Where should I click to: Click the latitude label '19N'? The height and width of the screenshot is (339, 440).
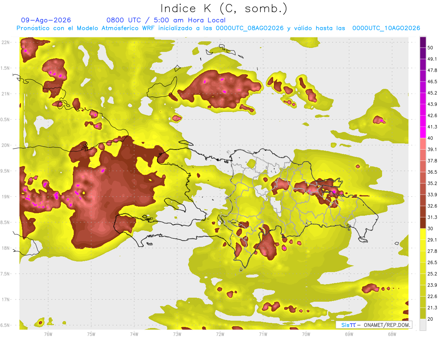6,197
